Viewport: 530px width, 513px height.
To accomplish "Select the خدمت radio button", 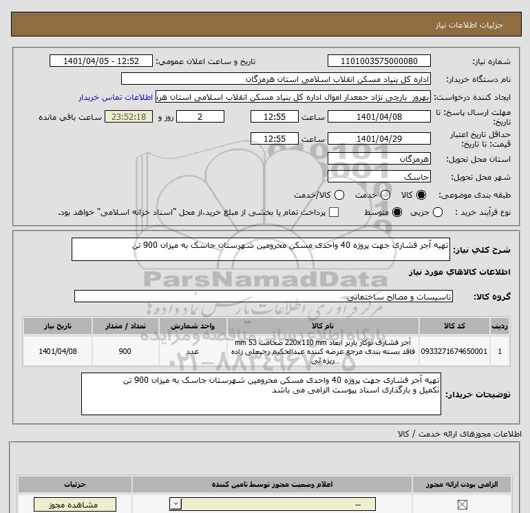I will click(385, 195).
